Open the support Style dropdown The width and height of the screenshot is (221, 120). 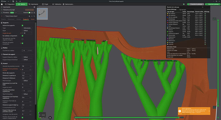click(27, 31)
